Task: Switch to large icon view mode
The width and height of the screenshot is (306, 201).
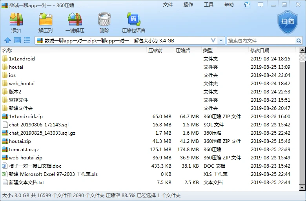Action: click(17, 40)
